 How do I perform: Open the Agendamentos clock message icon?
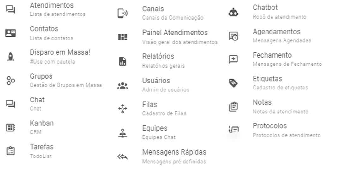pyautogui.click(x=234, y=36)
